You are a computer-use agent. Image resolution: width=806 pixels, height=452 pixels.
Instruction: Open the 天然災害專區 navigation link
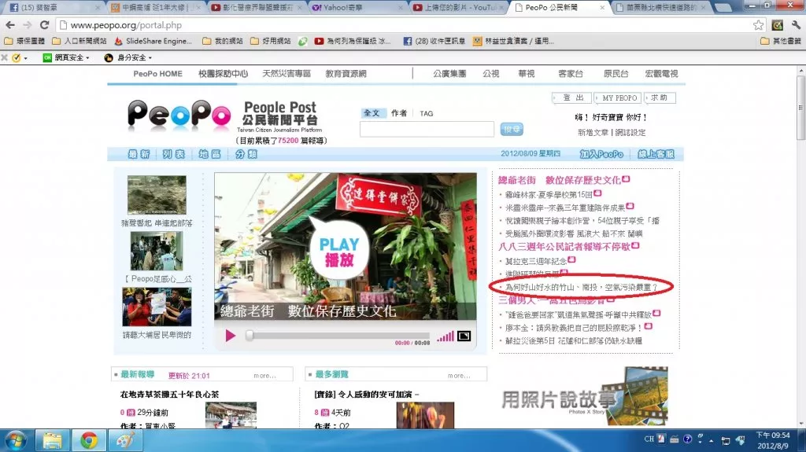tap(287, 73)
